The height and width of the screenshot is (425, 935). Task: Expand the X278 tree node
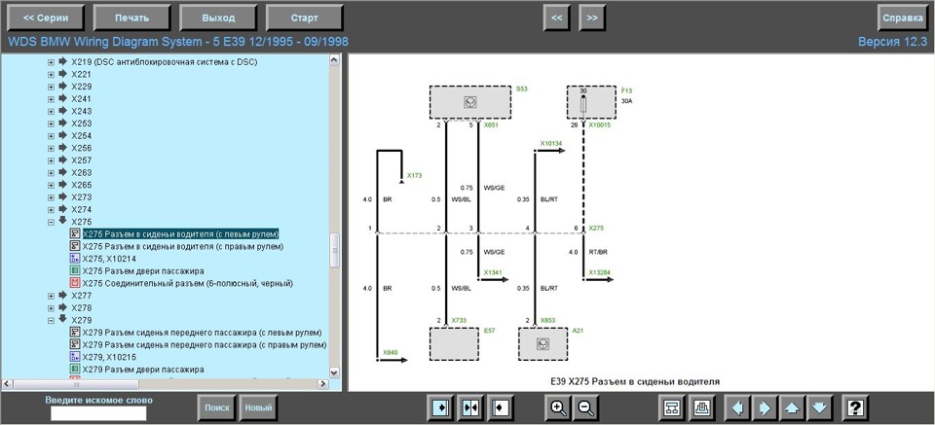click(51, 308)
